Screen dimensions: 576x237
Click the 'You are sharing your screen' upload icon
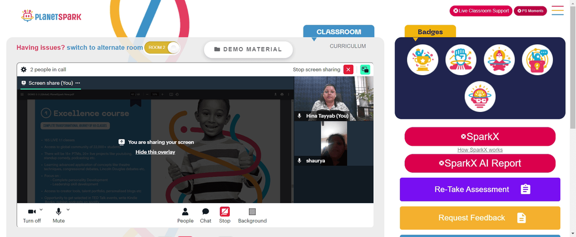tap(122, 142)
